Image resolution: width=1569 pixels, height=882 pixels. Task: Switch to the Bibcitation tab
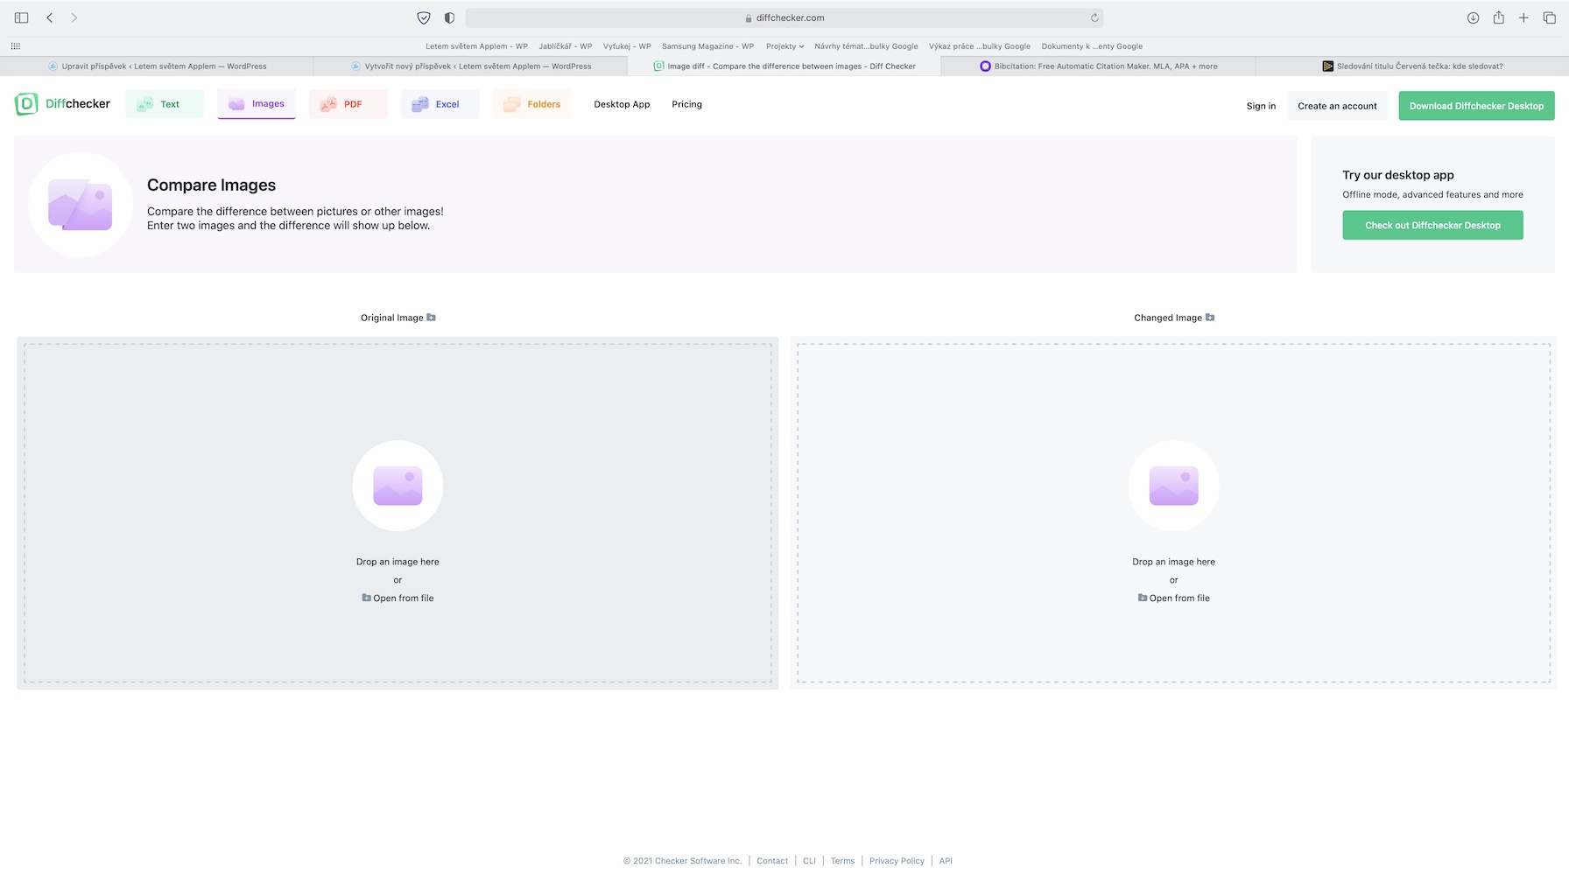[1098, 66]
